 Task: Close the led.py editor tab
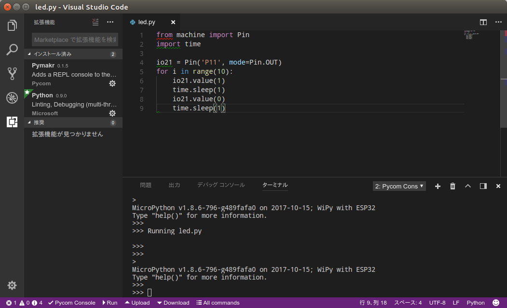tap(173, 22)
